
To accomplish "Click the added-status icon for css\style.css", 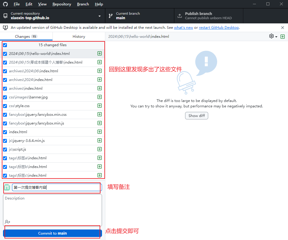I will click(100, 106).
